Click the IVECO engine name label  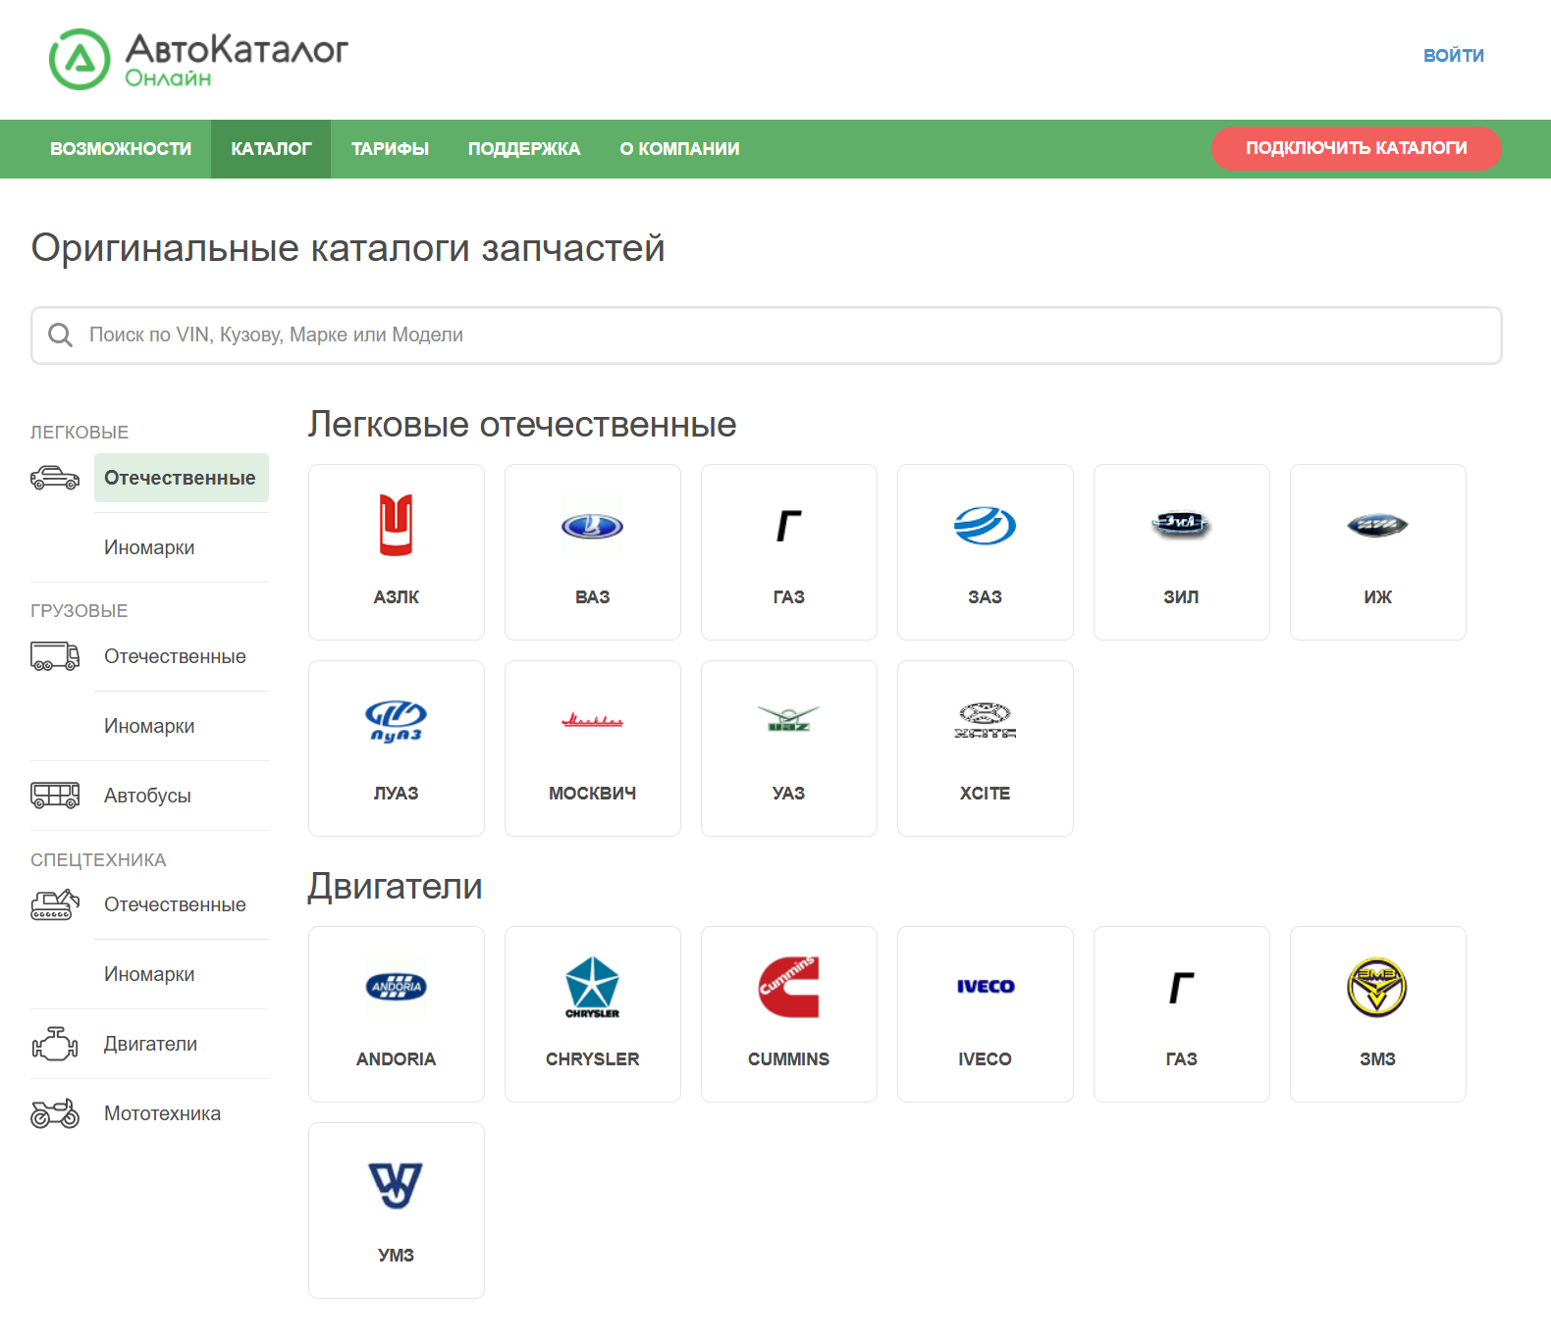coord(986,1059)
